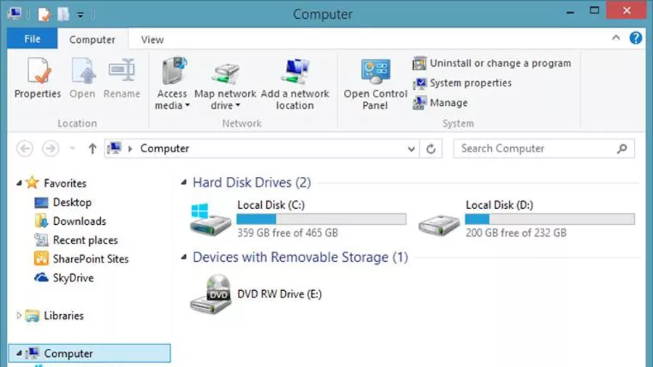This screenshot has height=367, width=653.
Task: Click Add a network location
Action: click(295, 83)
